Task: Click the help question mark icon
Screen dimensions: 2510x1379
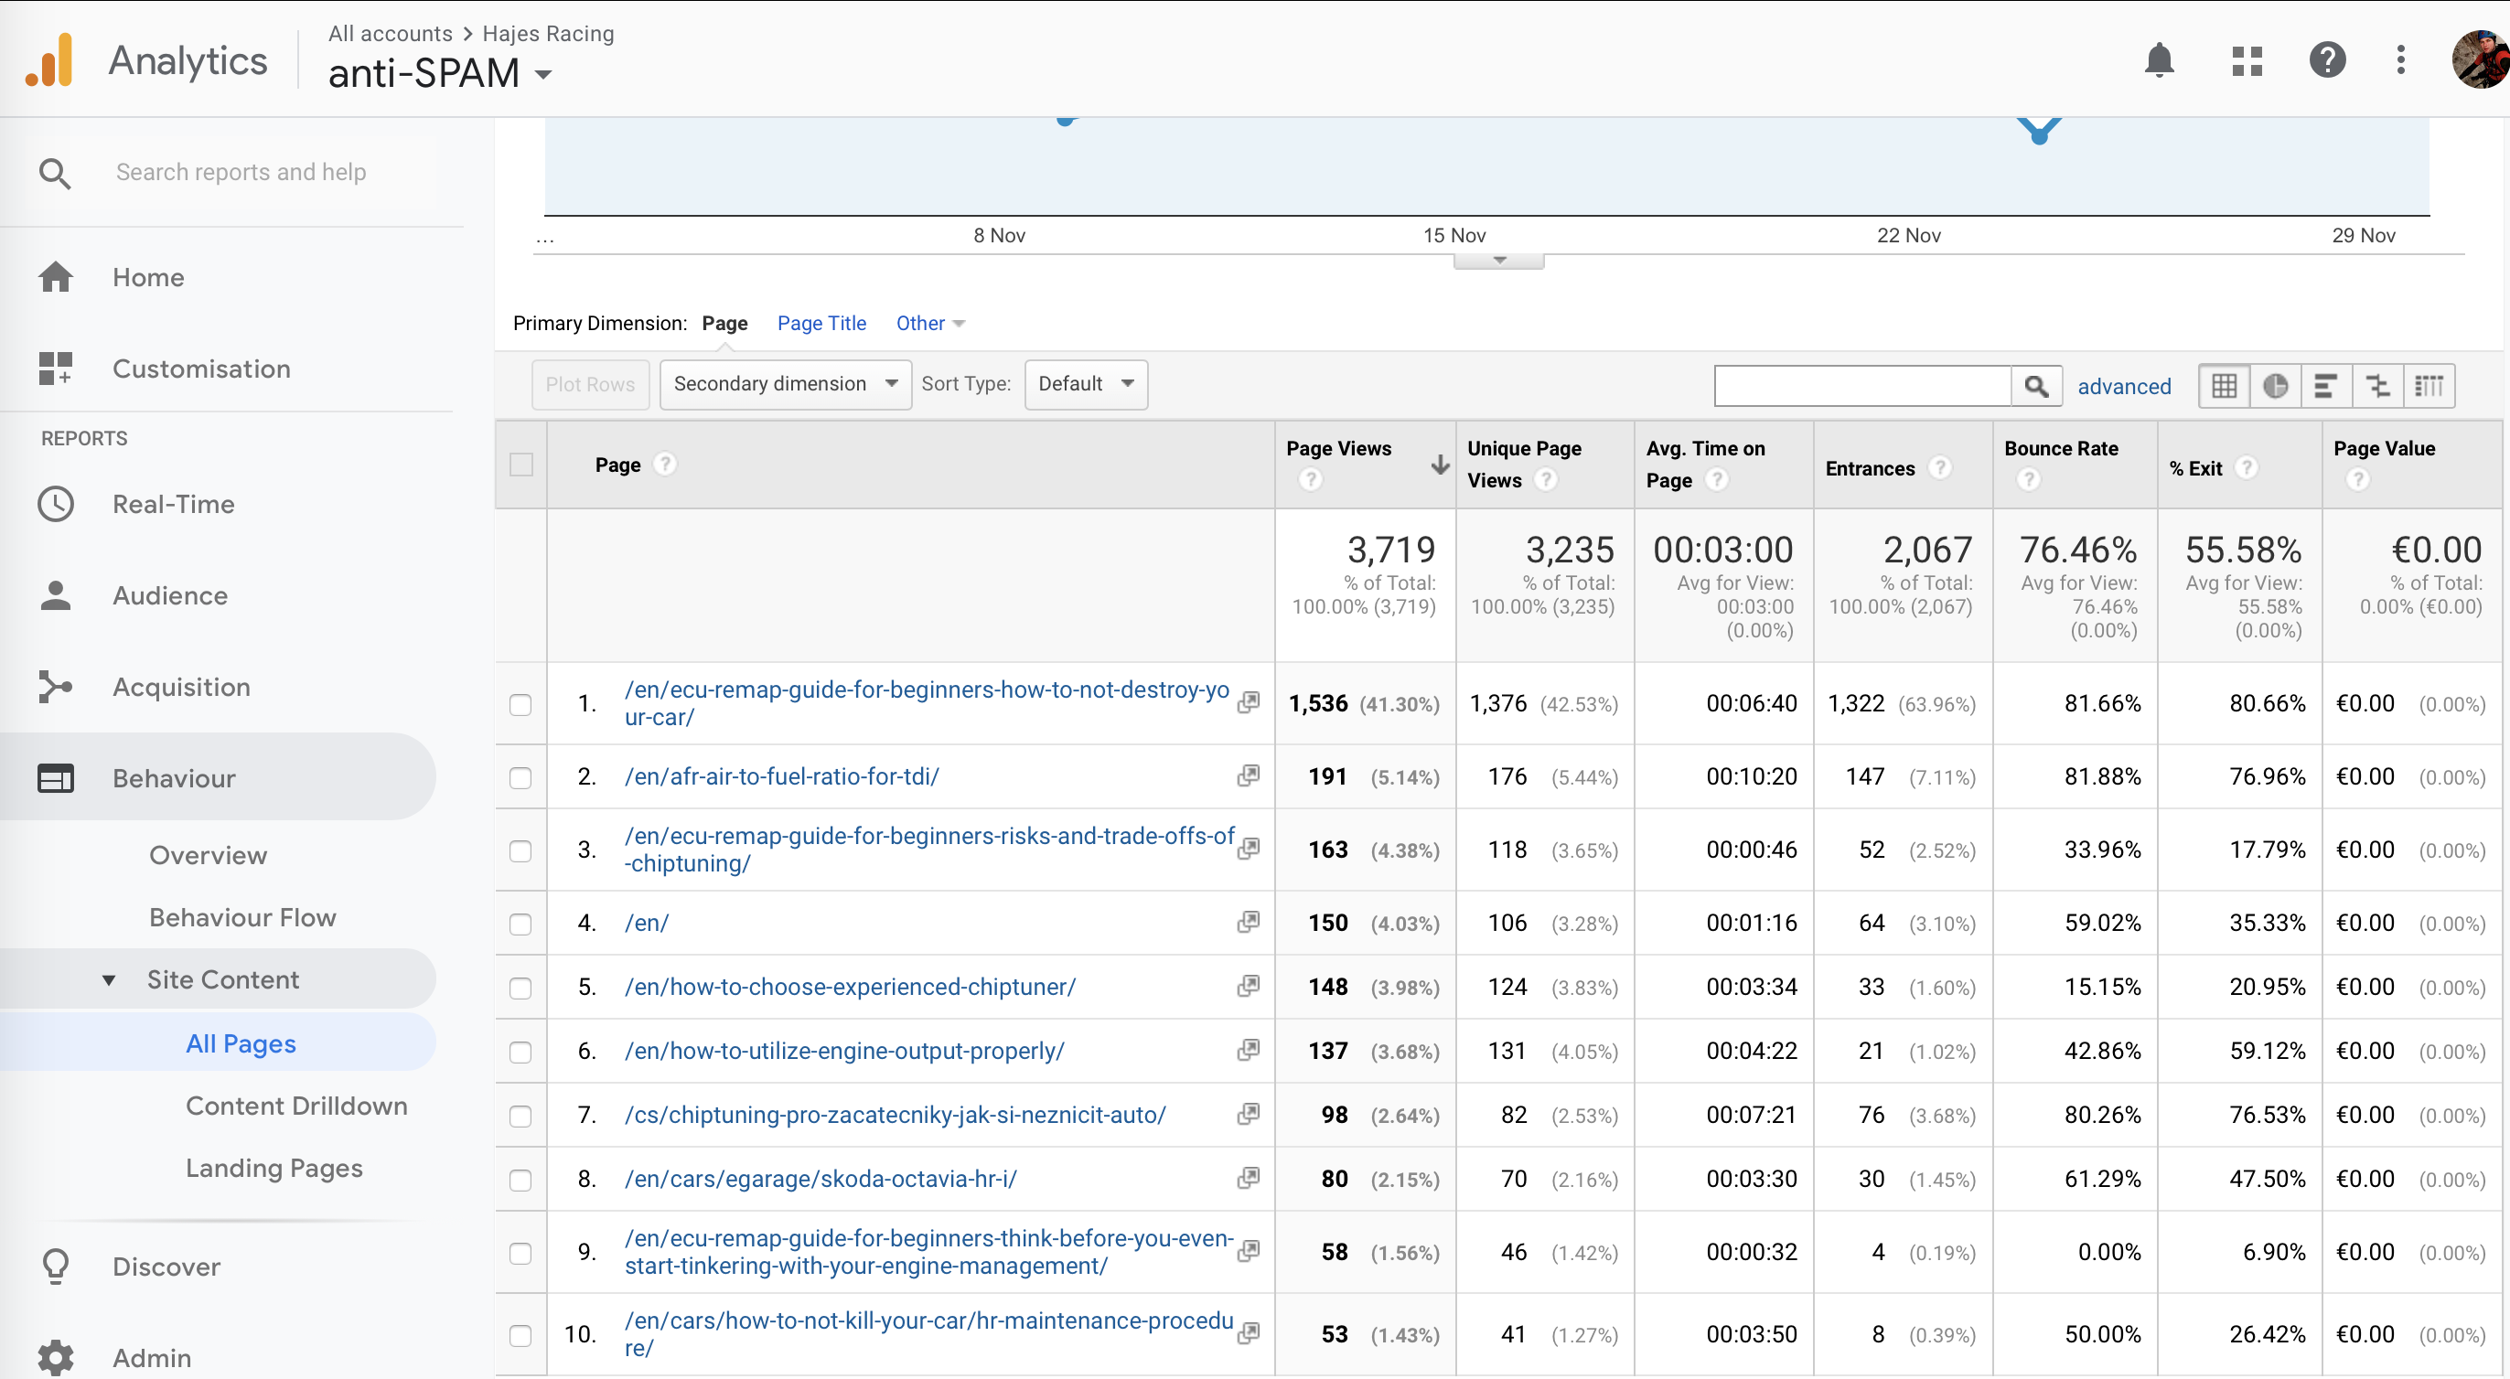Action: click(2327, 60)
